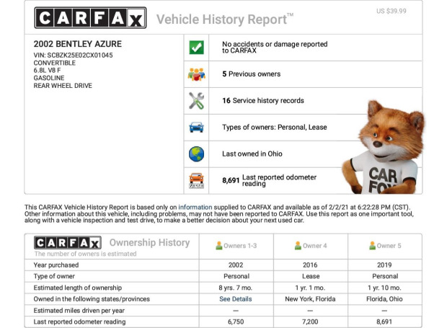
Task: Click the 'New York, Florida' states cell
Action: pos(310,299)
